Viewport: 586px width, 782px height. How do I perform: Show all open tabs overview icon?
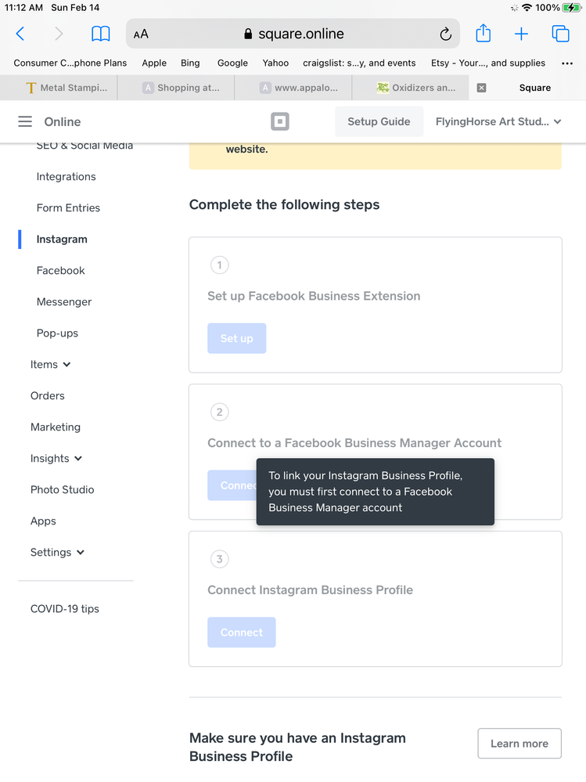560,34
